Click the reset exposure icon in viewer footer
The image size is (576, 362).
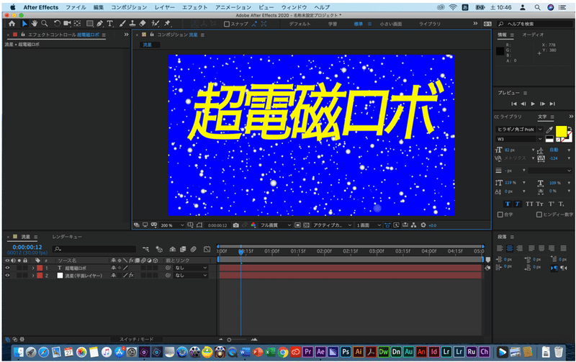click(423, 225)
